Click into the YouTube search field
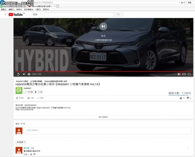195x157 pixels. tap(73, 15)
